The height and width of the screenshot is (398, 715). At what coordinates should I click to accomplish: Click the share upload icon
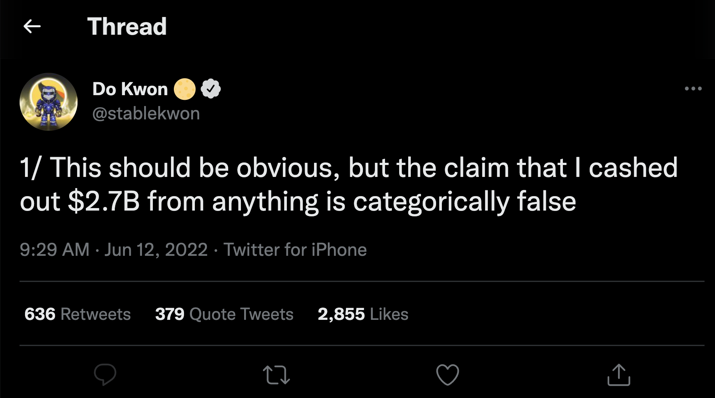tap(619, 374)
